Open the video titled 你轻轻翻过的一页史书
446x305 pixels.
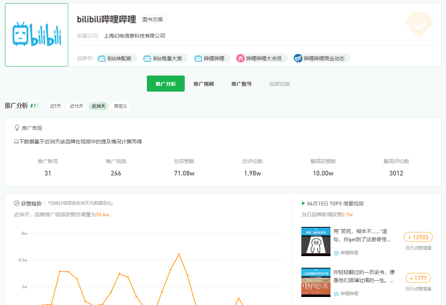tap(364, 276)
